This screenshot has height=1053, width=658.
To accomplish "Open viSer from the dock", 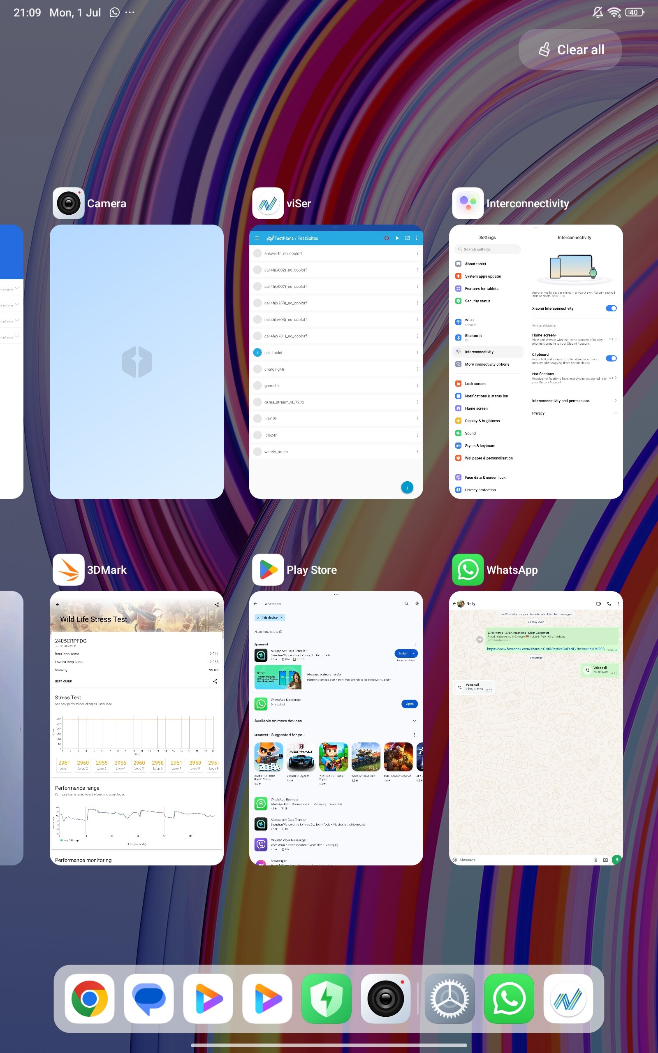I will click(568, 999).
